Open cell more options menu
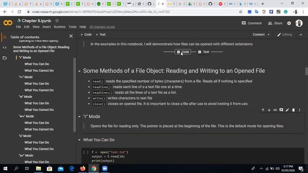This screenshot has width=308, height=173. coord(299,110)
